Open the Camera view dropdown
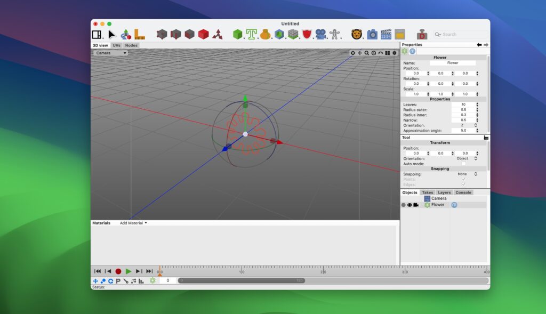 tap(109, 53)
